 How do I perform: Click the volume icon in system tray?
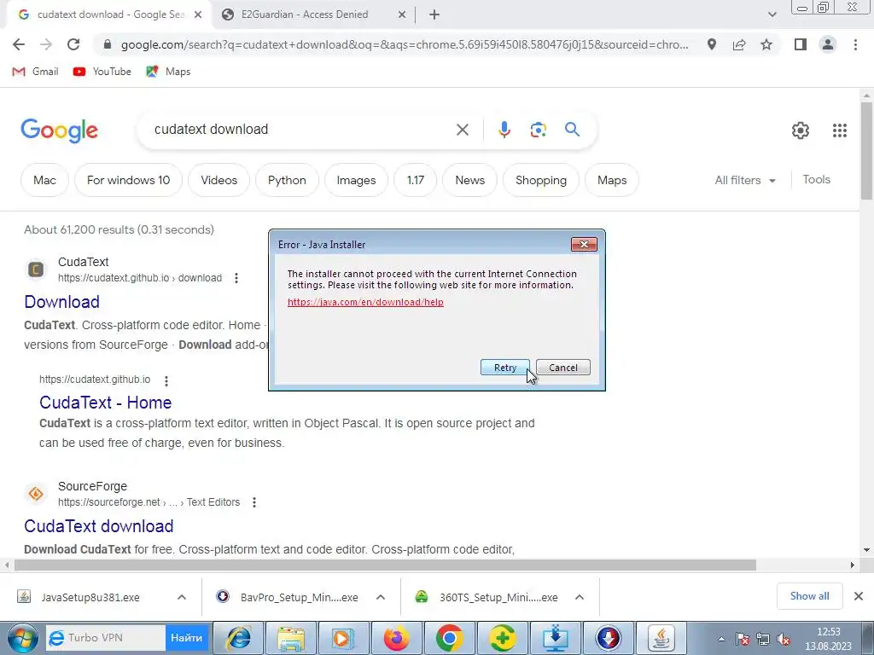(784, 640)
